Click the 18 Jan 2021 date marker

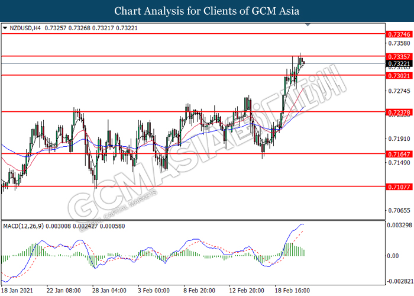point(17,291)
